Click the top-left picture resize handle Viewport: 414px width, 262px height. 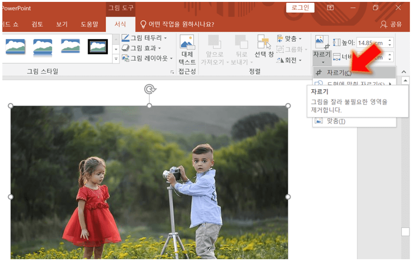coord(10,106)
